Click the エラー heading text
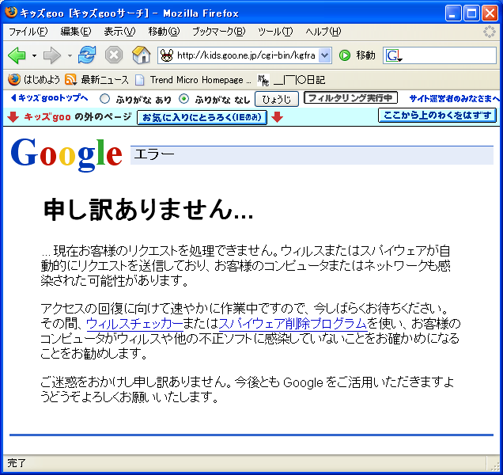 click(x=154, y=154)
